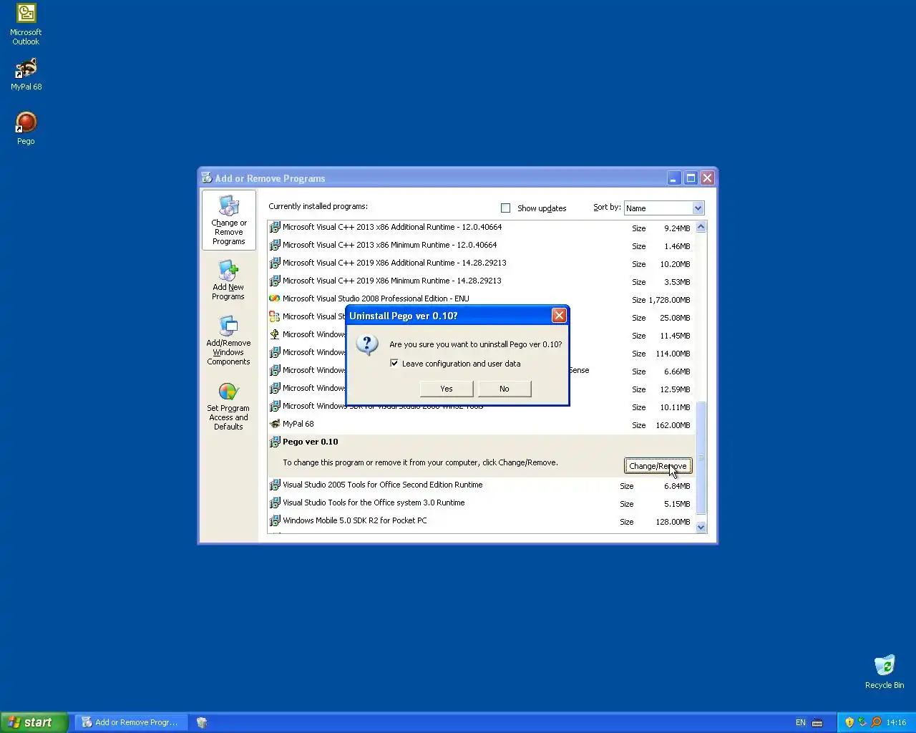Select Visual Studio Tools for Office system 3.0 Runtime
Screen dimensions: 916x733
coord(480,503)
